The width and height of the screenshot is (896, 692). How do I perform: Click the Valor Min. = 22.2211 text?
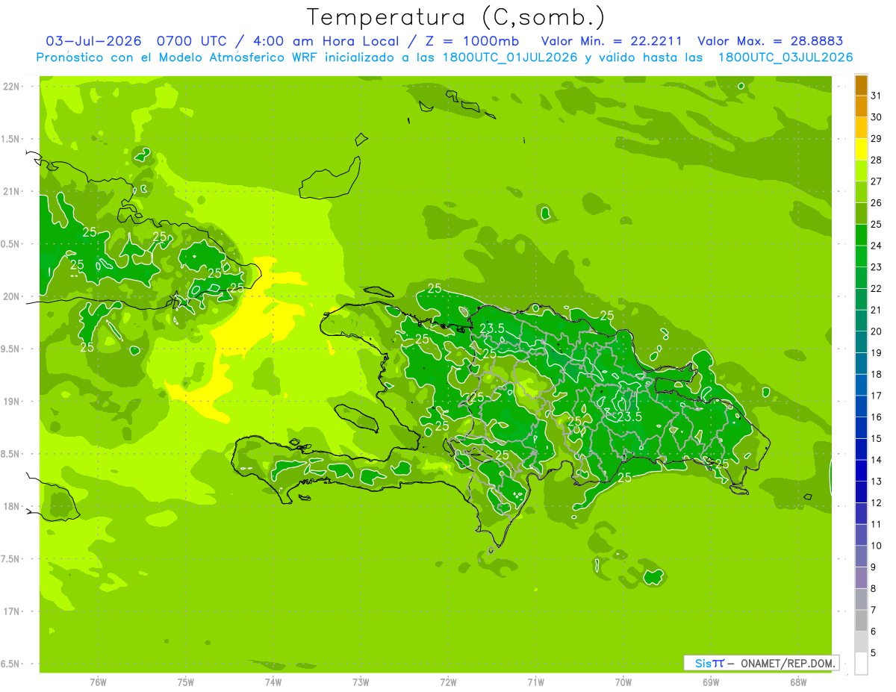[x=612, y=41]
